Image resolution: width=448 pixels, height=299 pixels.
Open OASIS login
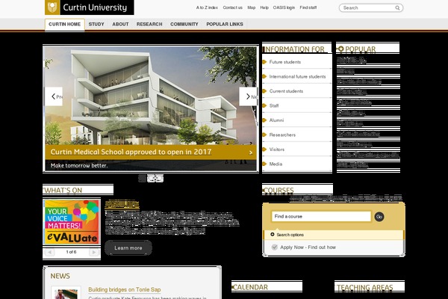tap(284, 7)
